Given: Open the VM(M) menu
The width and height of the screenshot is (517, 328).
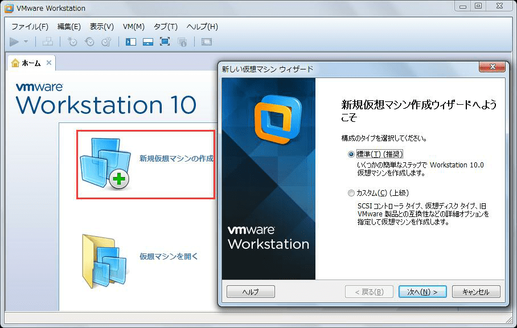Looking at the screenshot, I should click(x=134, y=27).
